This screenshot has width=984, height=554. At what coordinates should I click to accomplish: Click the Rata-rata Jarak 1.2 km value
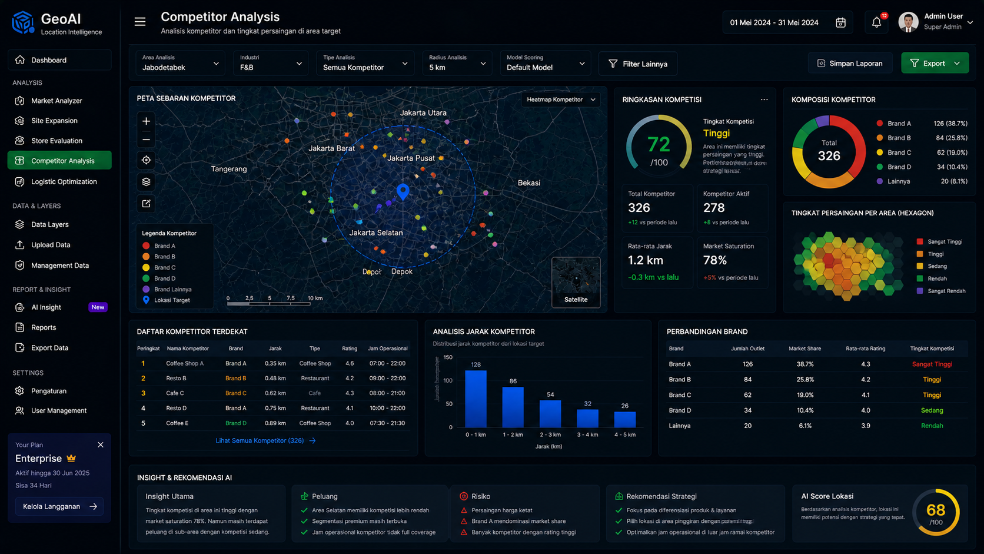pos(646,260)
